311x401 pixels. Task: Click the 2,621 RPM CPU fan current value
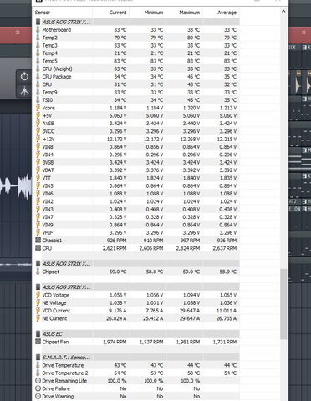tap(115, 248)
